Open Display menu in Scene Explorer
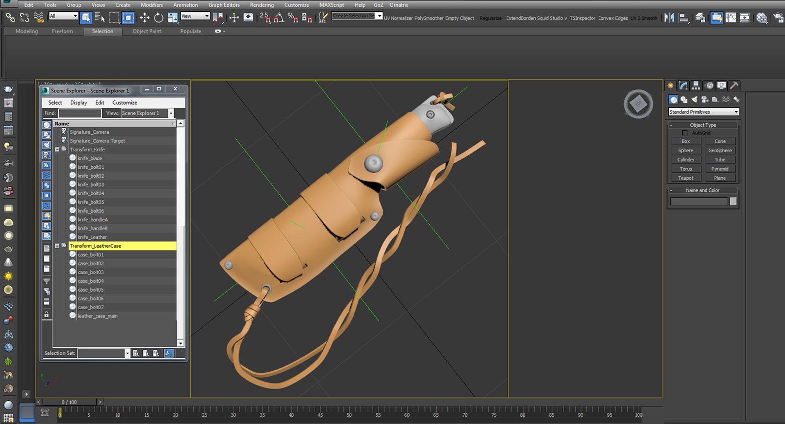The width and height of the screenshot is (785, 424). click(x=78, y=103)
